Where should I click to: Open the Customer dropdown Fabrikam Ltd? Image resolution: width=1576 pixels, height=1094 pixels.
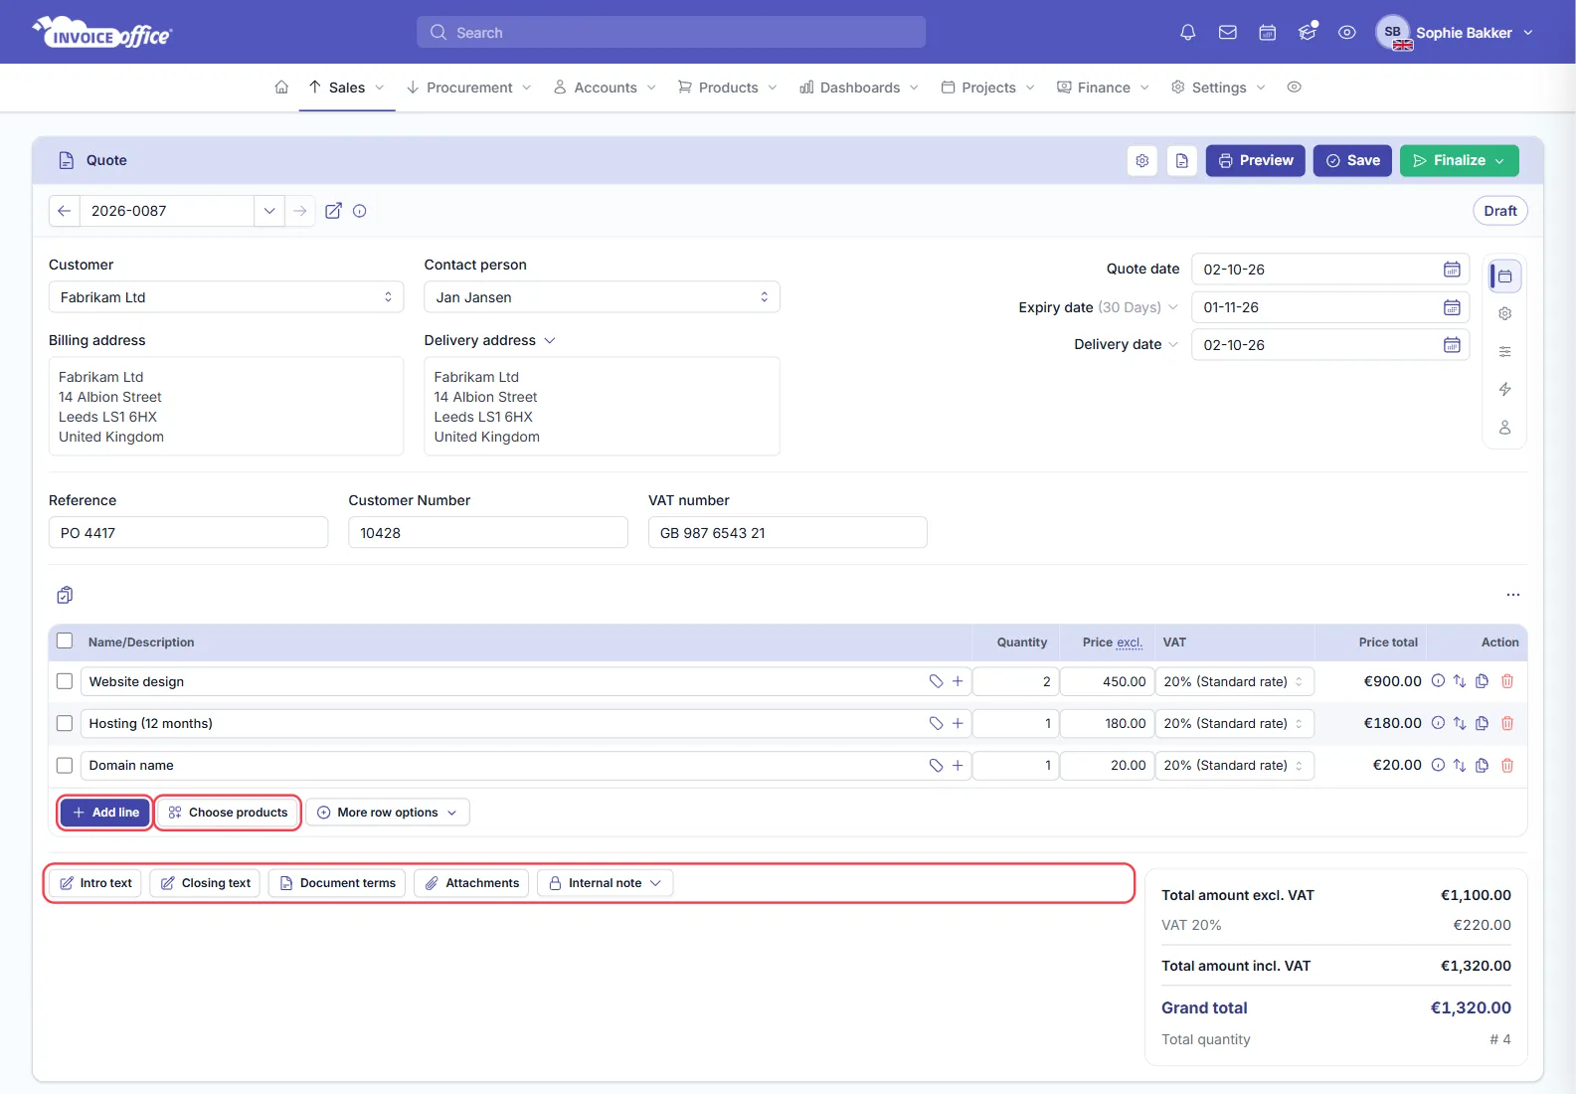coord(226,297)
